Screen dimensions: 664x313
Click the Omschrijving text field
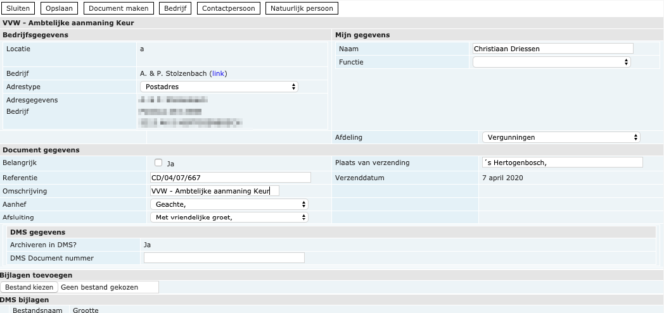(214, 191)
